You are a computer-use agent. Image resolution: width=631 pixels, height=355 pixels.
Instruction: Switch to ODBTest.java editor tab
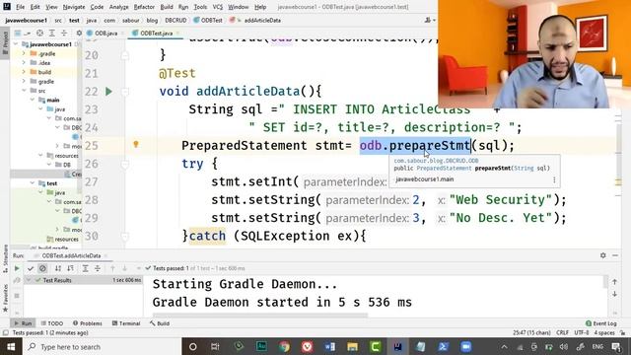coord(156,33)
